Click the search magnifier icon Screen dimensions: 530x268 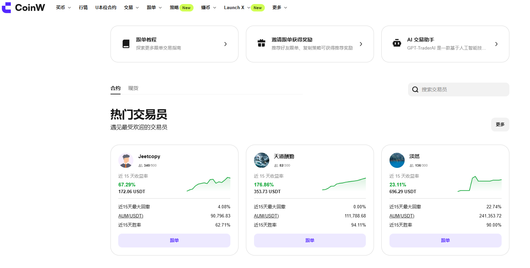pyautogui.click(x=415, y=90)
